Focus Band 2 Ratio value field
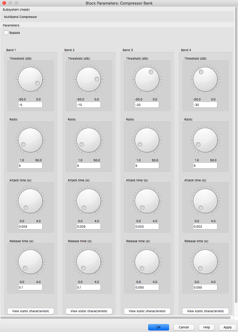Screen dimensions: 238x332 [89, 166]
